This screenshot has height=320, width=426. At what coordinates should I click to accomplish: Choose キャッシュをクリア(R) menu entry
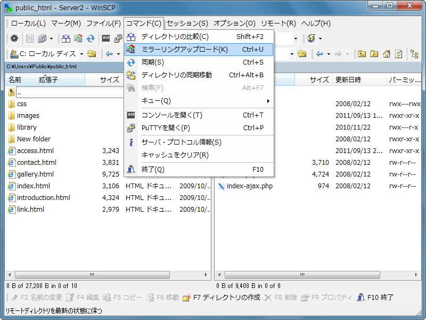tap(199, 155)
